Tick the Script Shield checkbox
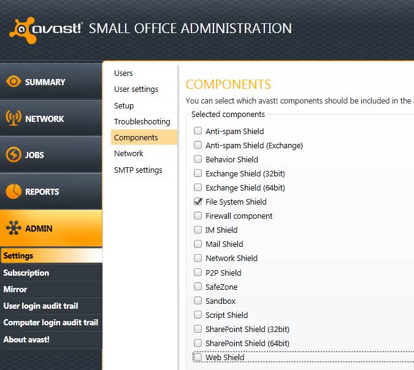 [197, 315]
